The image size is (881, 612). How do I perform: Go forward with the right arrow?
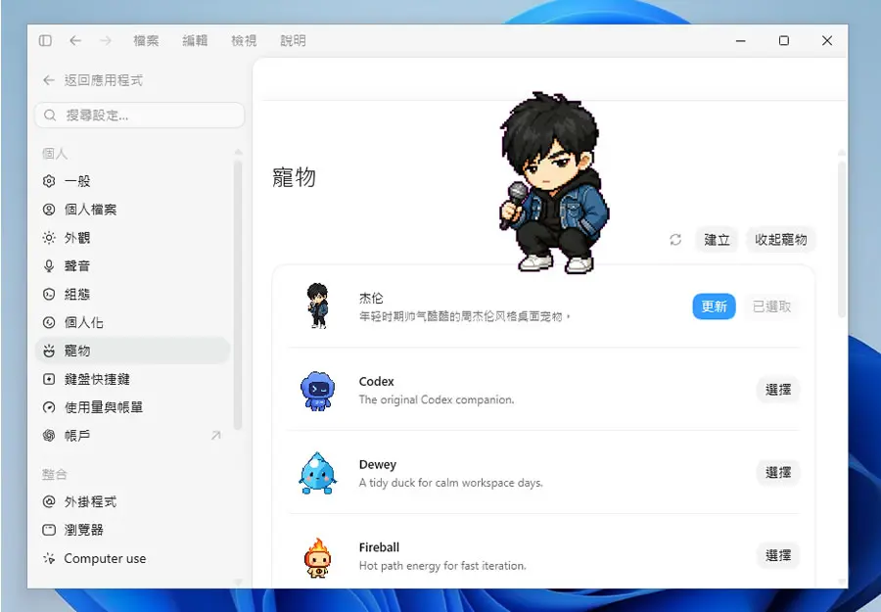click(105, 40)
